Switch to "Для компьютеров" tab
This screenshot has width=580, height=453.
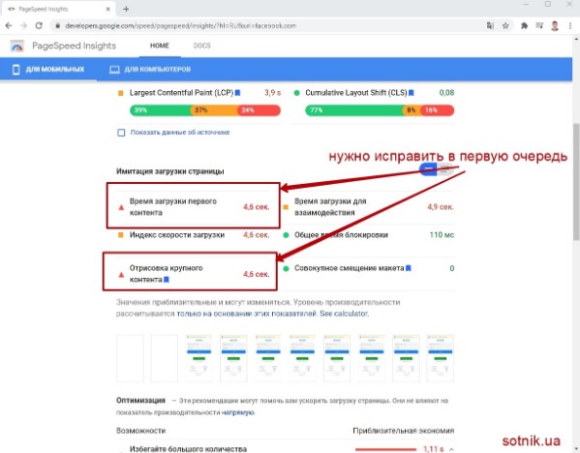[x=150, y=69]
